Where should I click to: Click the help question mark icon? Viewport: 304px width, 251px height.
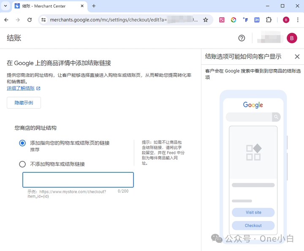(x=242, y=38)
